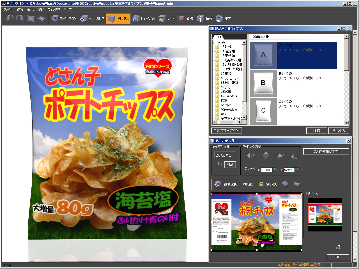Viewport: 359px width, 269px height.
Task: Select the 領域選択 region tool
Action: [x=225, y=184]
